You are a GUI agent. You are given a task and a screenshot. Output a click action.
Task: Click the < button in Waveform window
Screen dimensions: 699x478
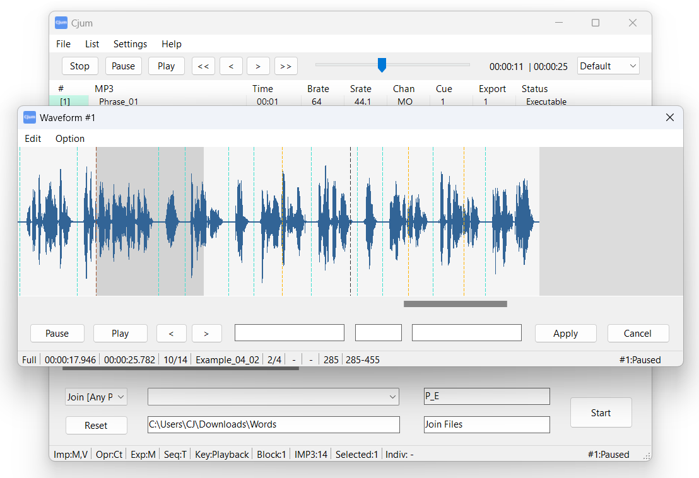(171, 333)
